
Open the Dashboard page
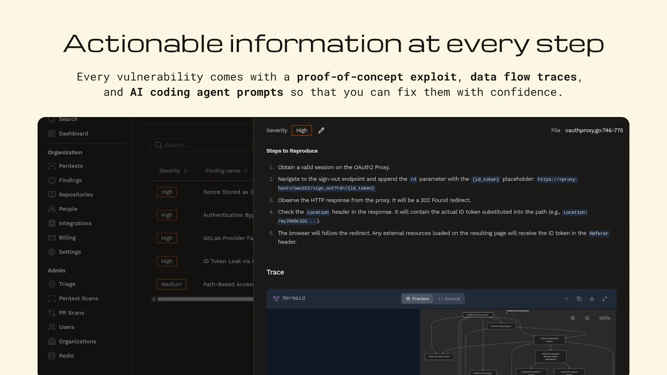coord(73,133)
